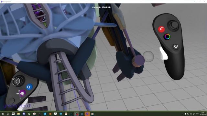The height and width of the screenshot is (116, 207).
Task: Select the purple grab hand tool button
Action: click(x=22, y=93)
